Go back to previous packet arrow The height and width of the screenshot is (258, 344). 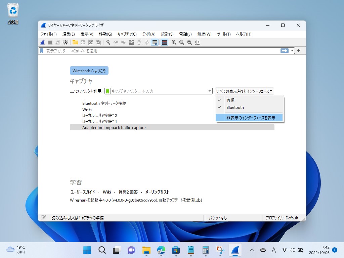coord(116,42)
